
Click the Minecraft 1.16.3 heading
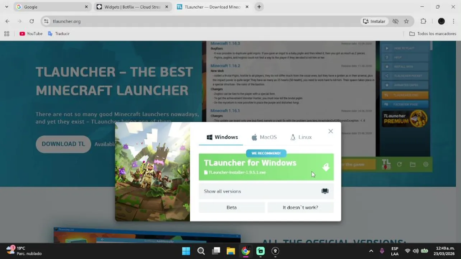tap(225, 43)
